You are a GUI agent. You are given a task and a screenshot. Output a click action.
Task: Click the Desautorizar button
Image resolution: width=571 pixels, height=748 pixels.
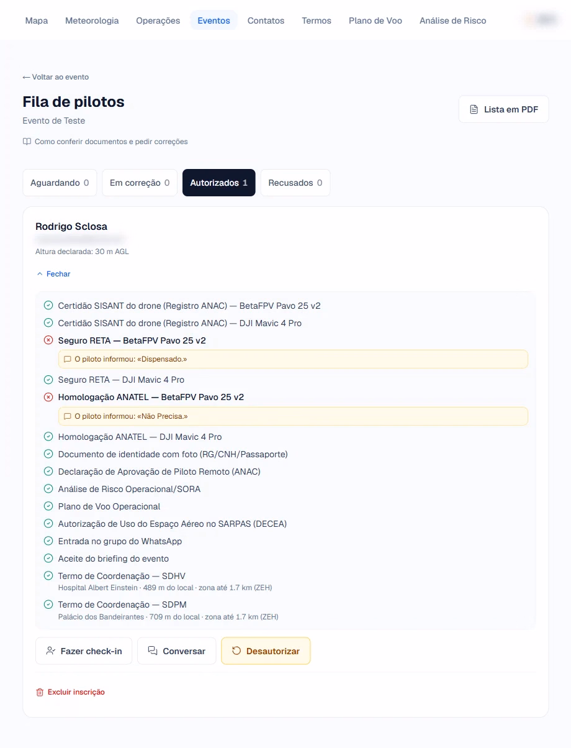coord(266,651)
